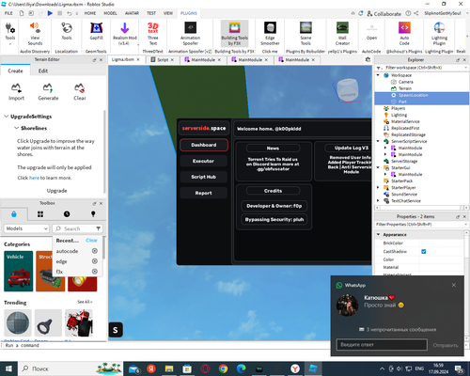Open the Yandex Browser taskbar icon
Viewport: 470px width, 376px height.
(x=295, y=368)
